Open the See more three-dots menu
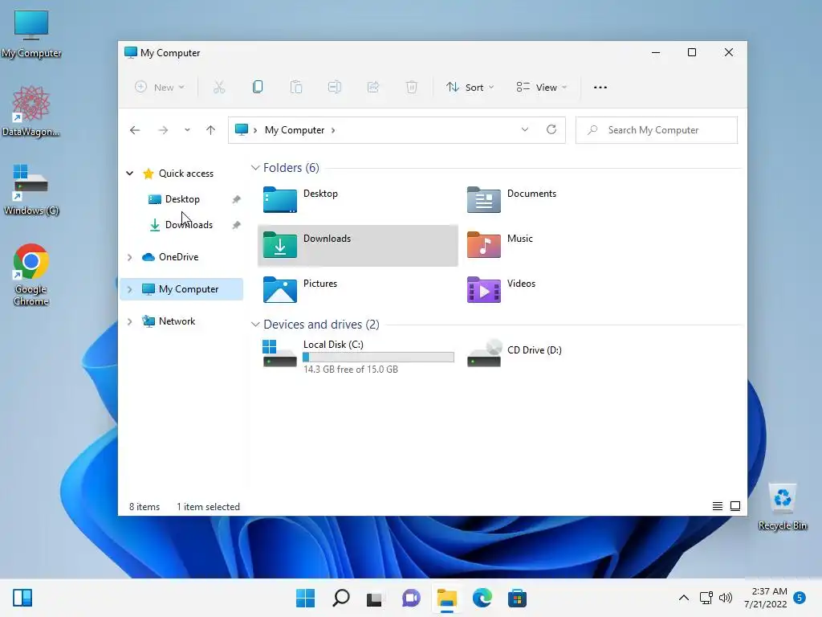The image size is (822, 617). coord(600,87)
